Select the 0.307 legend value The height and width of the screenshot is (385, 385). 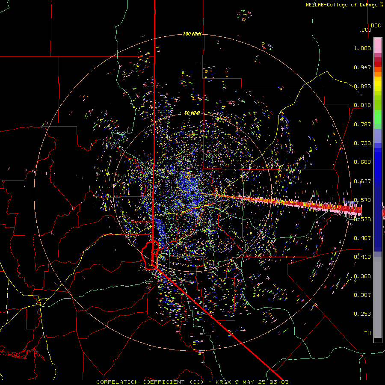[x=362, y=295]
